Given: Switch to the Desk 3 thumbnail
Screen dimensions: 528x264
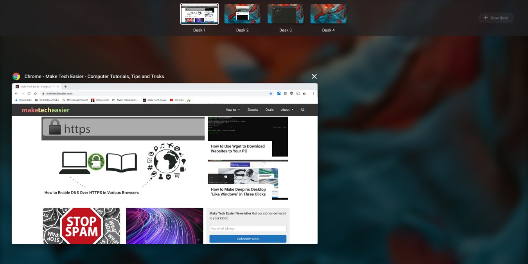Looking at the screenshot, I should coord(285,13).
